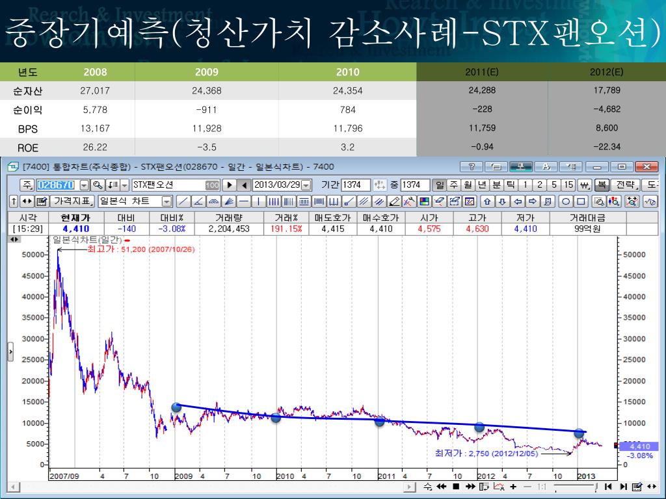Click the 중 count input field 1374
The width and height of the screenshot is (666, 499).
pyautogui.click(x=415, y=185)
